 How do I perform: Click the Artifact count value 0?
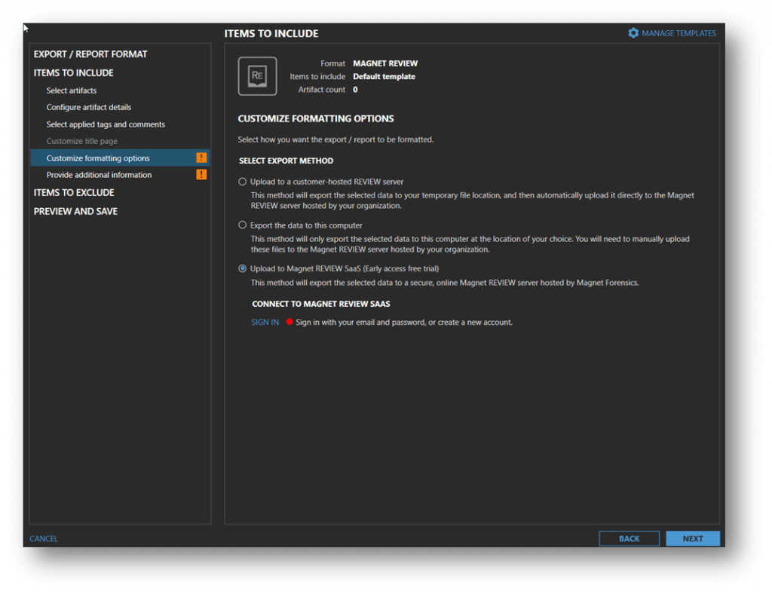(355, 90)
